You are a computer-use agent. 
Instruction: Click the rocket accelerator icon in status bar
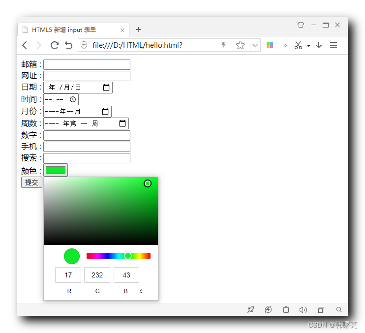pos(250,310)
